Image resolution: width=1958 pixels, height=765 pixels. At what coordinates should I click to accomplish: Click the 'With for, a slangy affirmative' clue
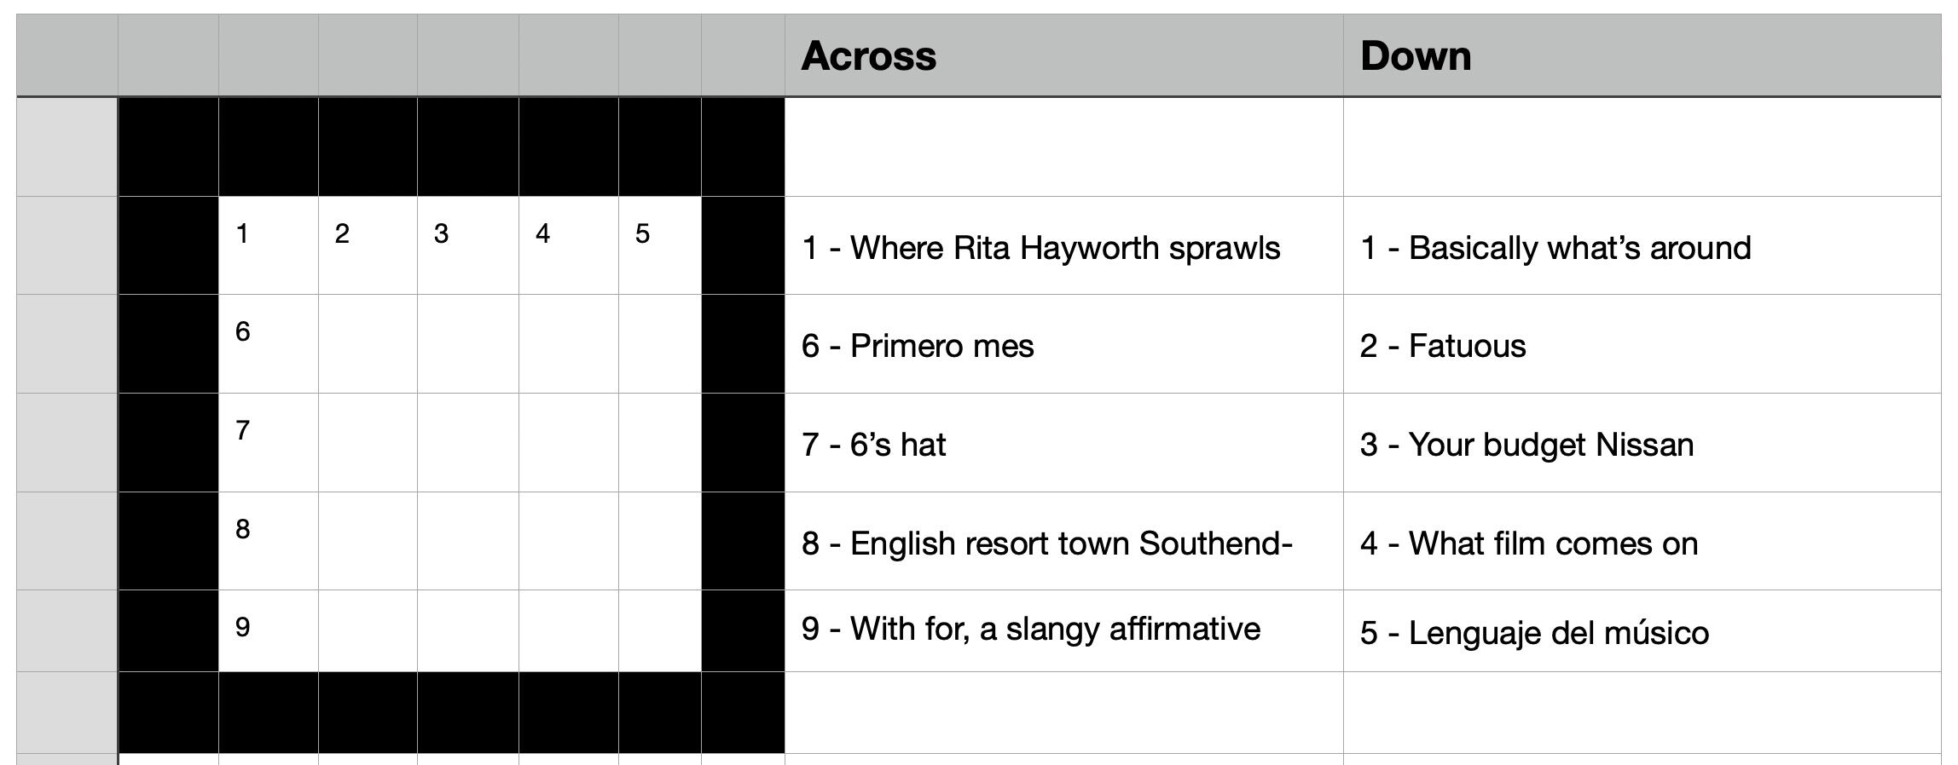[1030, 629]
